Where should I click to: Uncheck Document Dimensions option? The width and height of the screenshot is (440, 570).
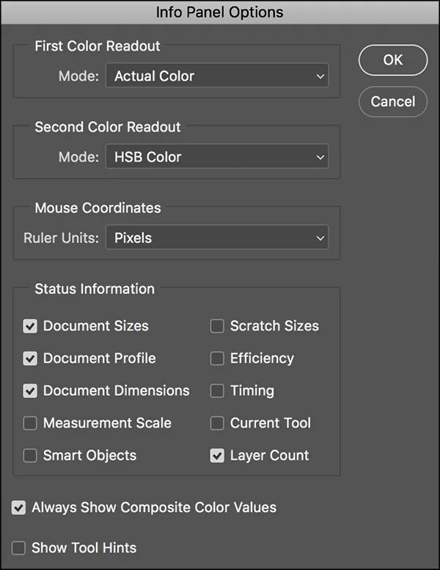coord(30,391)
